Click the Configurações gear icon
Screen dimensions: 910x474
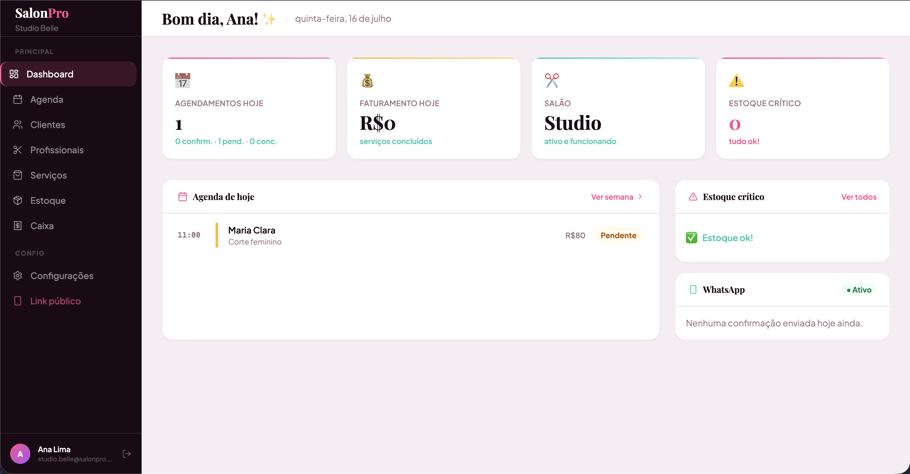(18, 276)
